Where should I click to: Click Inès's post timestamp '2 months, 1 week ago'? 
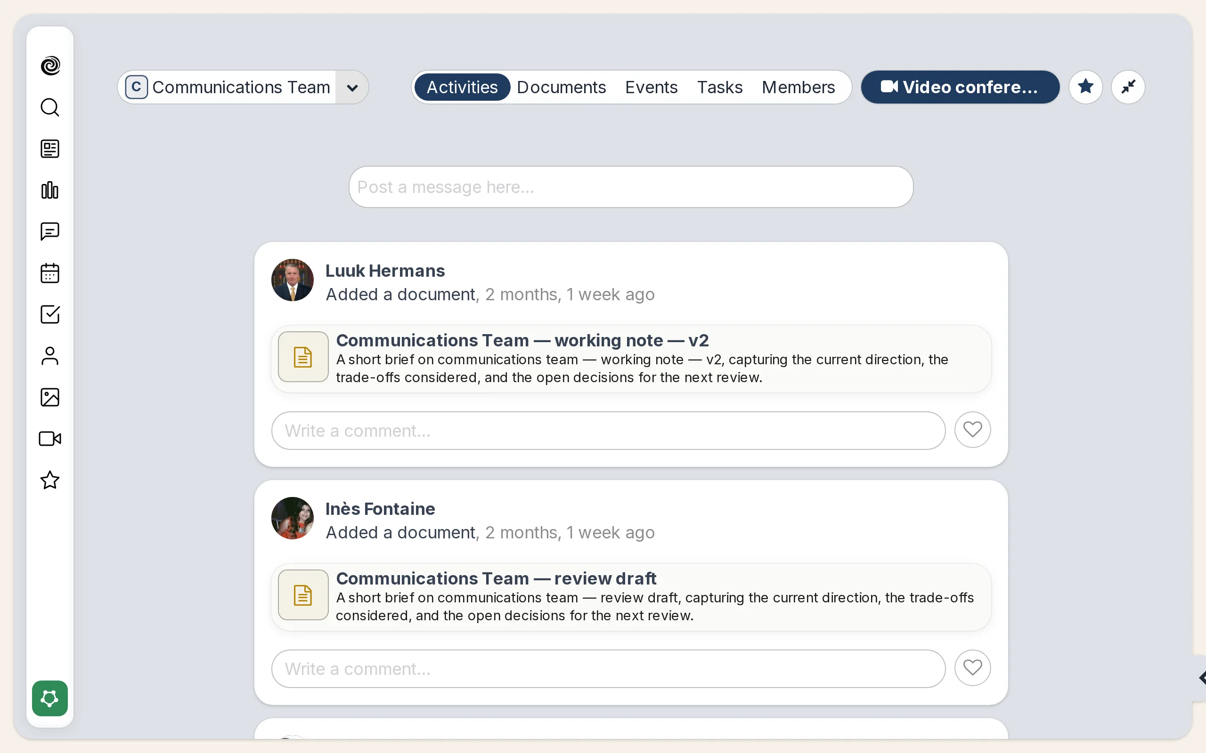pos(570,532)
